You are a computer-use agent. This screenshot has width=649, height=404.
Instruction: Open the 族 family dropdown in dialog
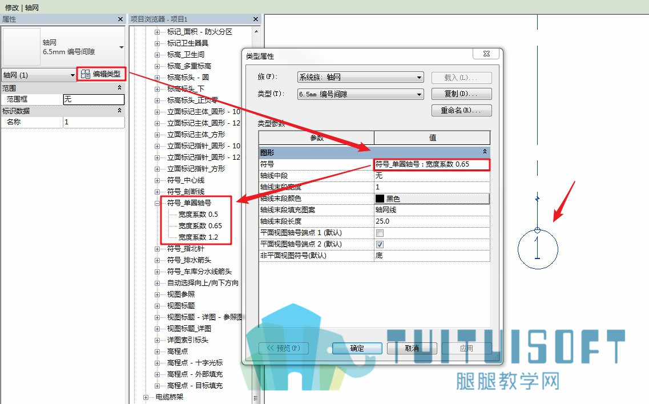[361, 78]
